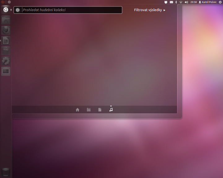Viewport: 223px width, 178px height.
Task: Close the Dash with the red button
Action: coord(2,2)
